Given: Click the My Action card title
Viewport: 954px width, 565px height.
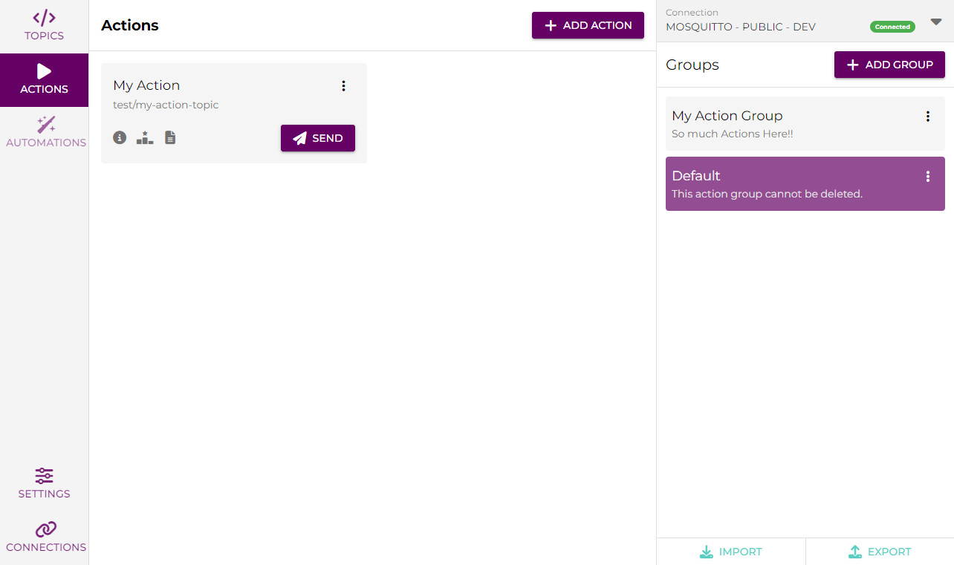Looking at the screenshot, I should [146, 85].
